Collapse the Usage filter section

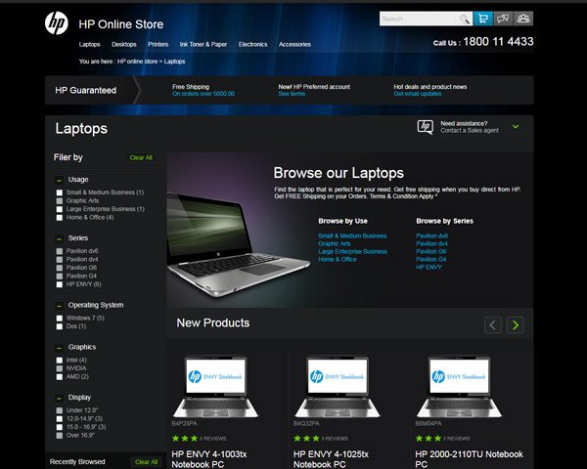tap(60, 180)
